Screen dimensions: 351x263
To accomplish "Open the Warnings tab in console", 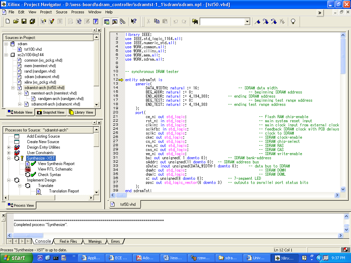I will (x=95, y=241).
